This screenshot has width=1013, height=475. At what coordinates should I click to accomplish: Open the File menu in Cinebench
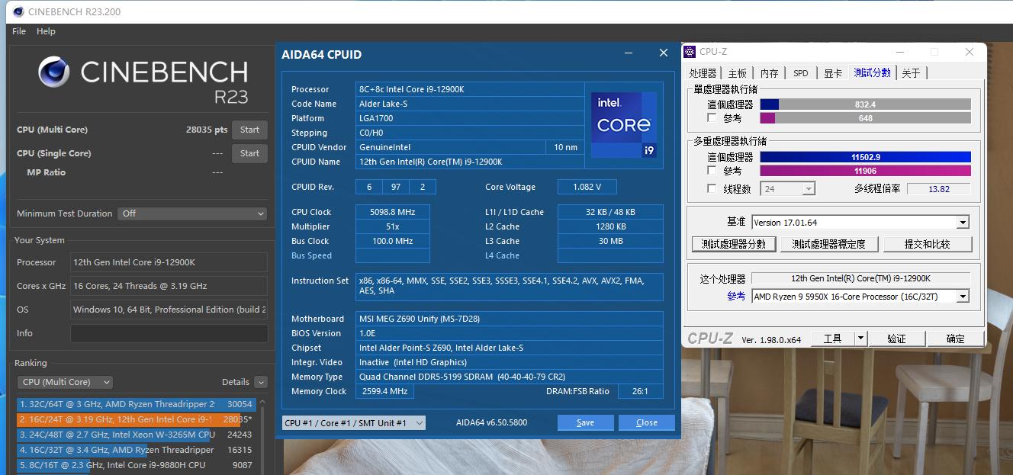click(18, 31)
